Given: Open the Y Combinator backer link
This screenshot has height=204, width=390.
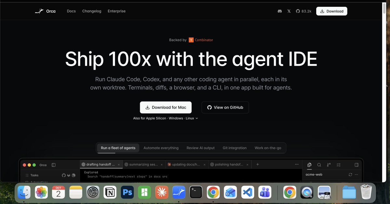Looking at the screenshot, I should pyautogui.click(x=201, y=40).
